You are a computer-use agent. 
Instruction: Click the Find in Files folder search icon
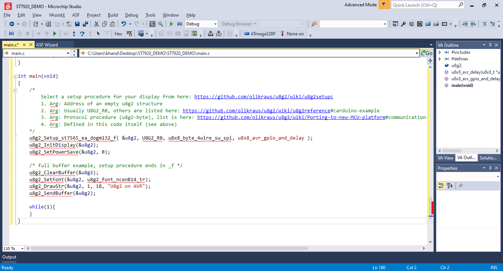314,24
